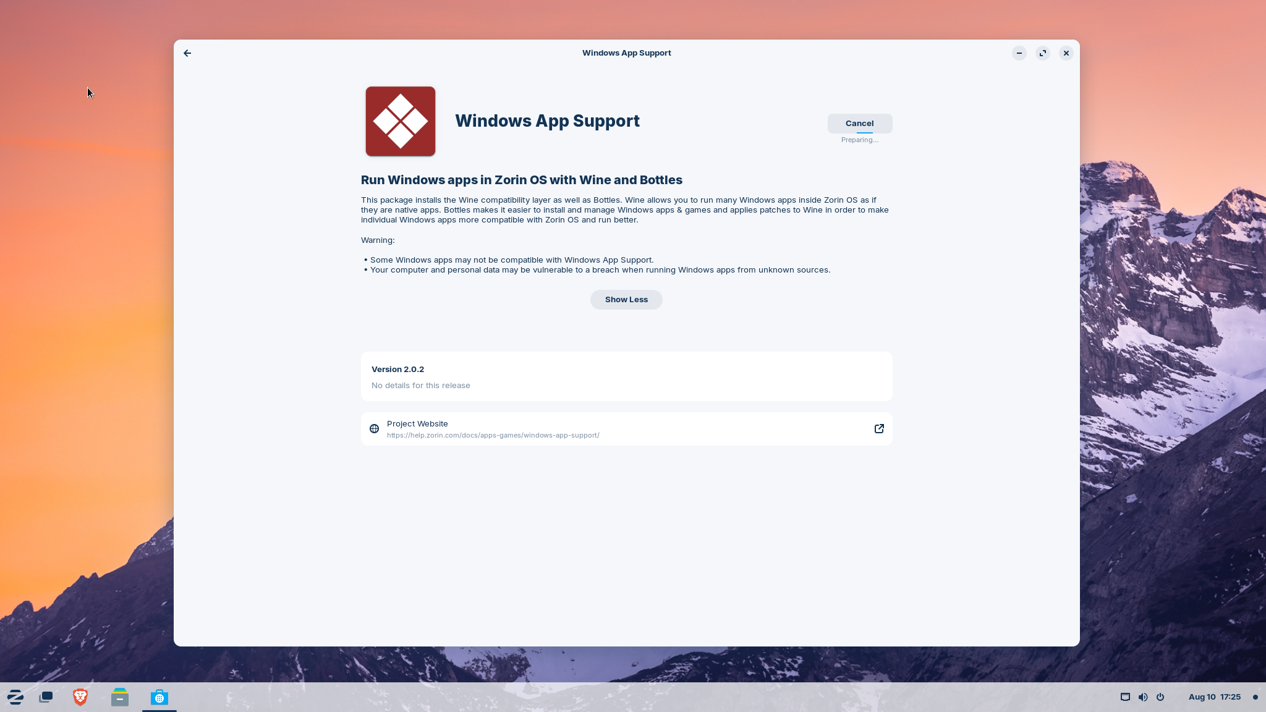The image size is (1266, 712).
Task: Navigate back with the arrow icon
Action: 187,53
